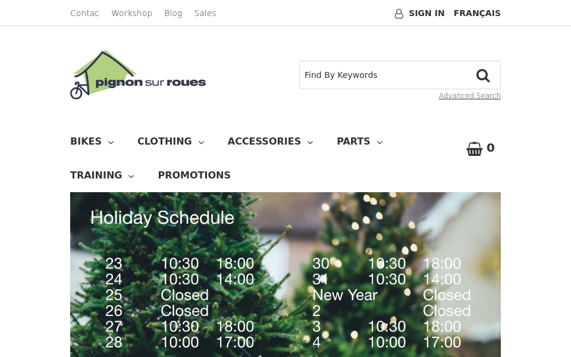571x357 pixels.
Task: Open the shopping cart basket icon
Action: click(474, 148)
